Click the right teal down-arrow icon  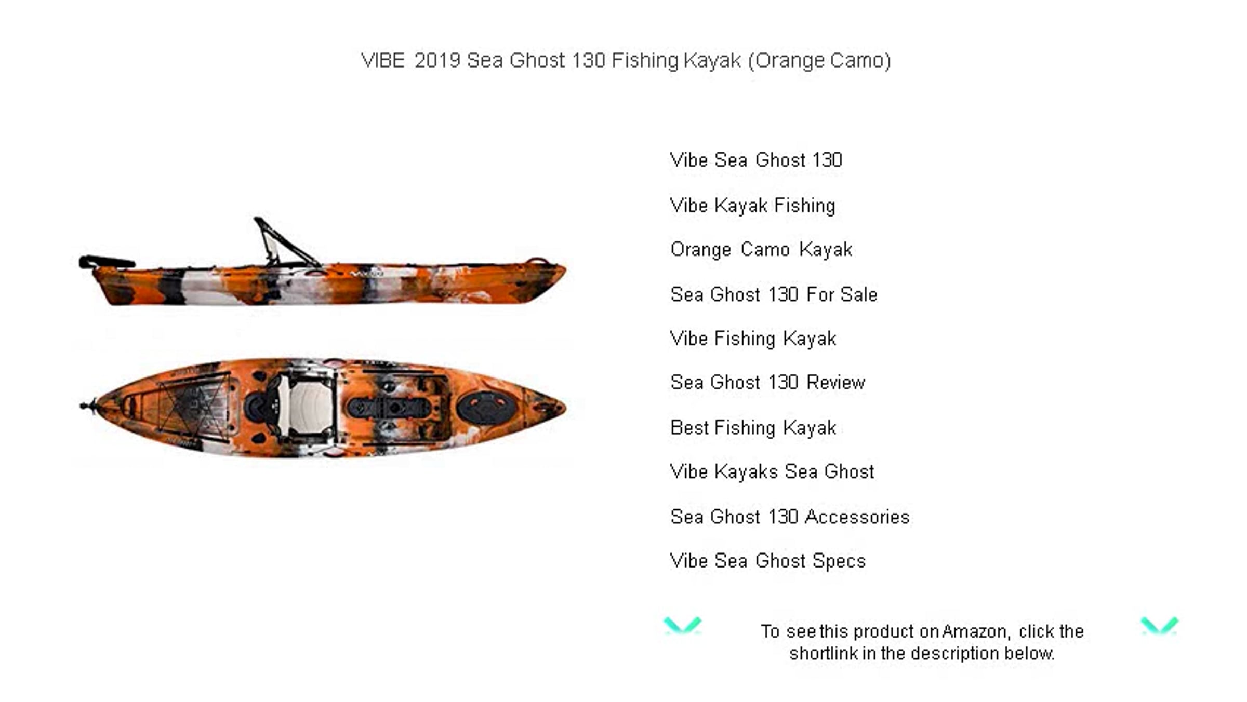point(1159,625)
